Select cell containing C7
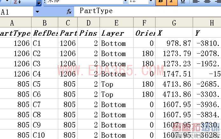 (45, 104)
